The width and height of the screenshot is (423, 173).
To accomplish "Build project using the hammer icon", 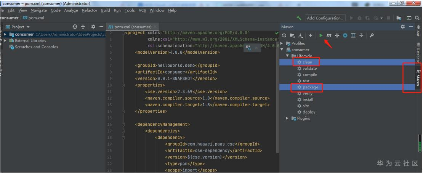I will point(299,18).
